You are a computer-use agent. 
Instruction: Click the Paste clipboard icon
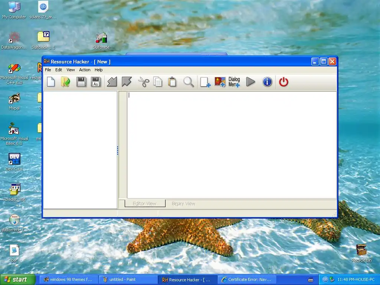pyautogui.click(x=172, y=82)
